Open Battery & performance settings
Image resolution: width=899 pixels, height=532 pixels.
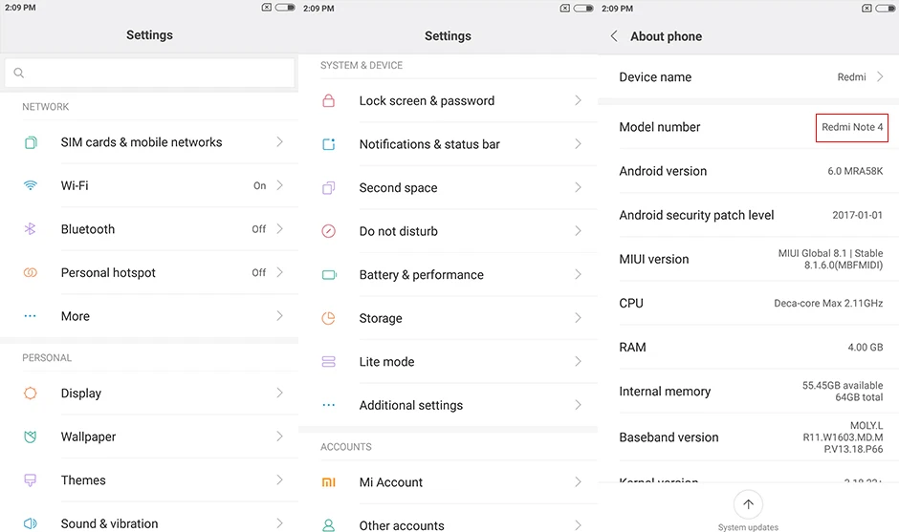448,275
